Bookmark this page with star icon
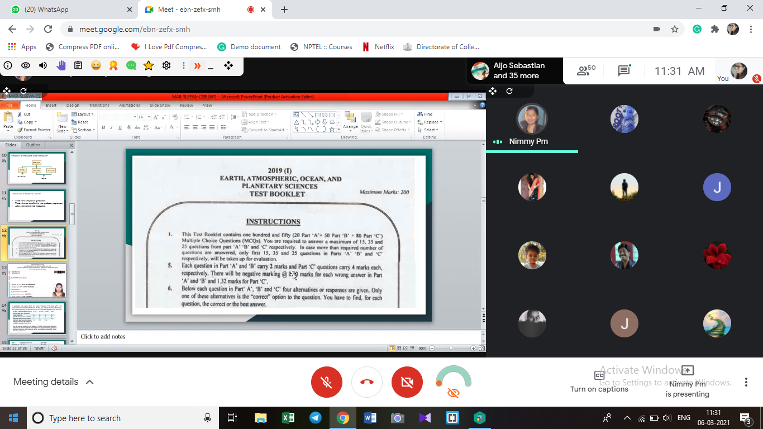 (675, 29)
